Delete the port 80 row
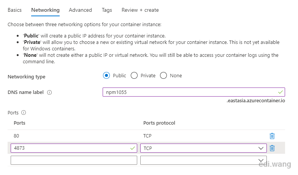Image resolution: width=298 pixels, height=175 pixels. coord(272,136)
